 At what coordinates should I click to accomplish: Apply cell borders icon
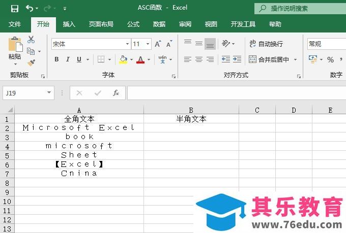[x=101, y=59]
